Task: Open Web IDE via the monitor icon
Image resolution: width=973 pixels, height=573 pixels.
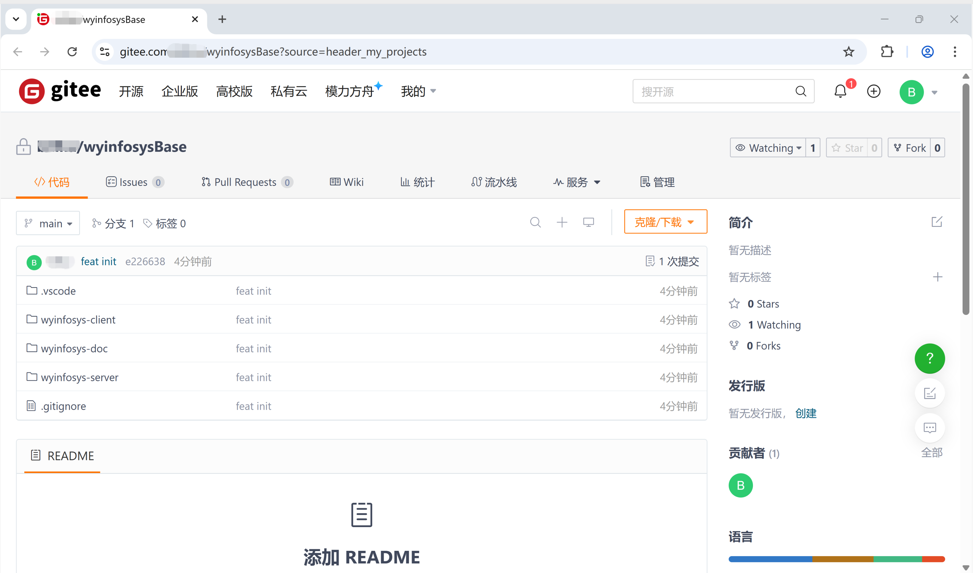Action: point(588,222)
